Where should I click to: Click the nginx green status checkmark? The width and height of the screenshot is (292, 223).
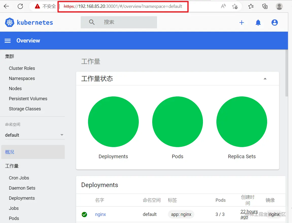click(84, 214)
